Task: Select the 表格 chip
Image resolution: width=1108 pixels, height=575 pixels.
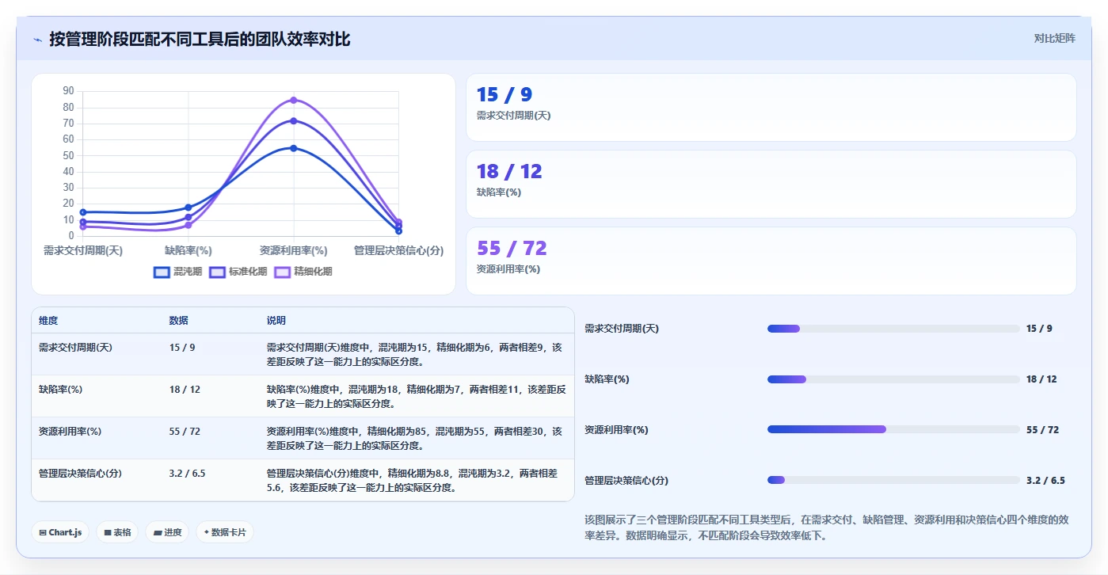Action: click(x=117, y=532)
